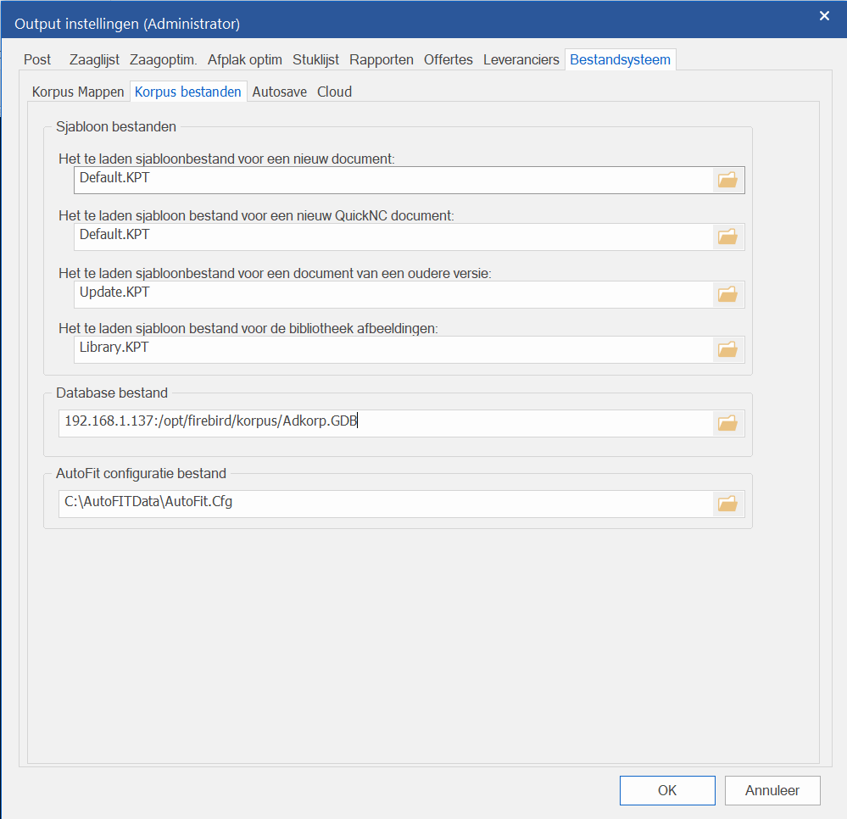Switch to the Korpus Mappen tab
The width and height of the screenshot is (847, 819).
pyautogui.click(x=78, y=92)
